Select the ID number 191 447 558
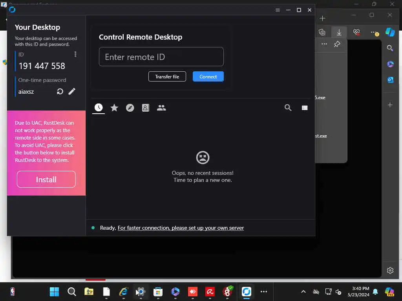 pyautogui.click(x=42, y=66)
